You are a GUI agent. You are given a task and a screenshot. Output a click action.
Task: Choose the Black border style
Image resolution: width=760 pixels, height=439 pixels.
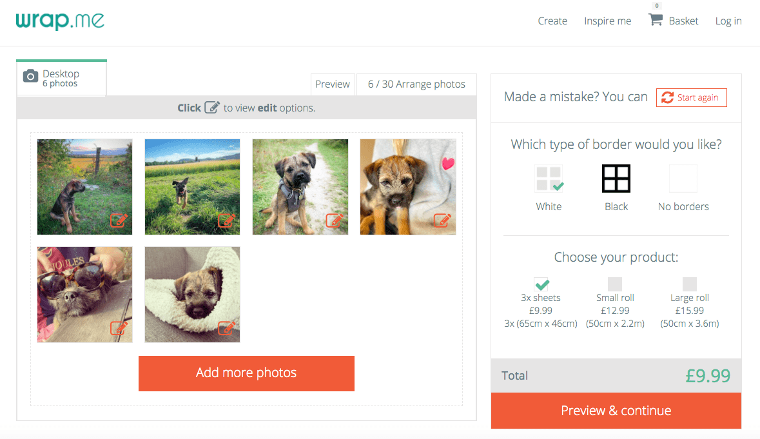pos(616,179)
